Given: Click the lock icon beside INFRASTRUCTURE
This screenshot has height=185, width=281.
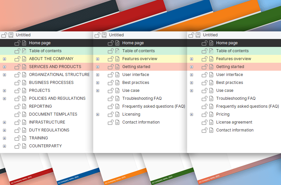Looking at the screenshot, I should tap(18, 122).
